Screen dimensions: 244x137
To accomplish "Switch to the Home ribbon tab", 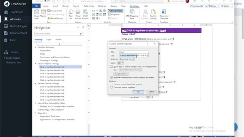I will click(46, 6).
